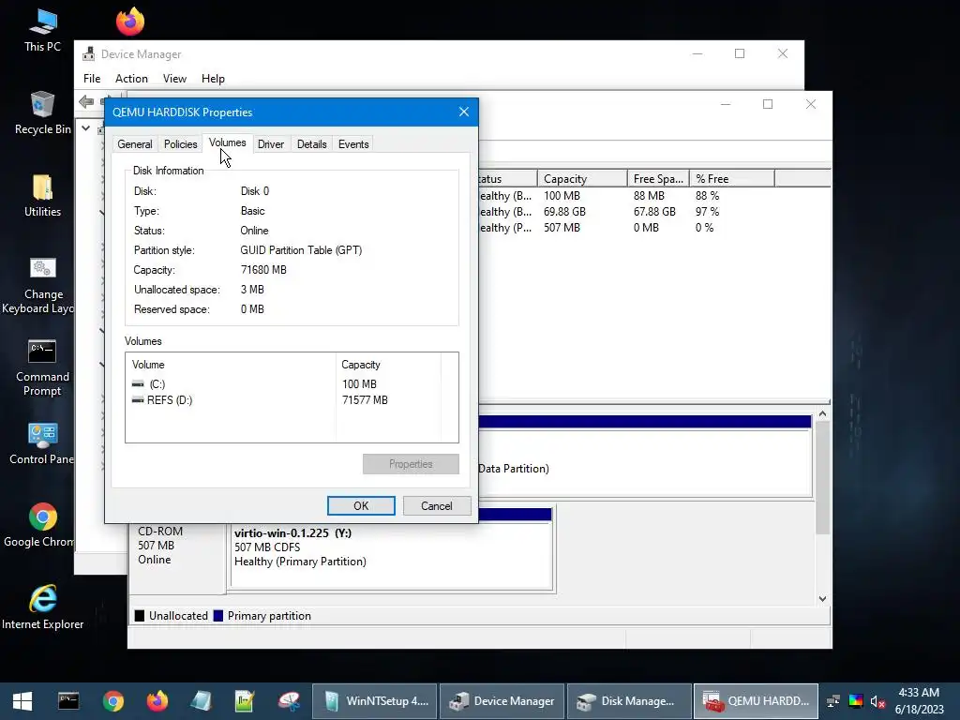Open the Utilities folder on desktop
This screenshot has width=960, height=720.
(42, 196)
